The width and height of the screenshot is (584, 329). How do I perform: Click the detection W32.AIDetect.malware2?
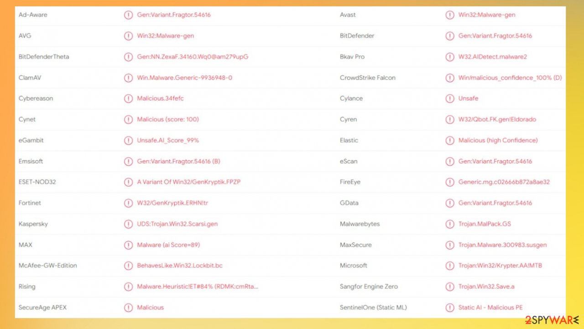pos(493,57)
